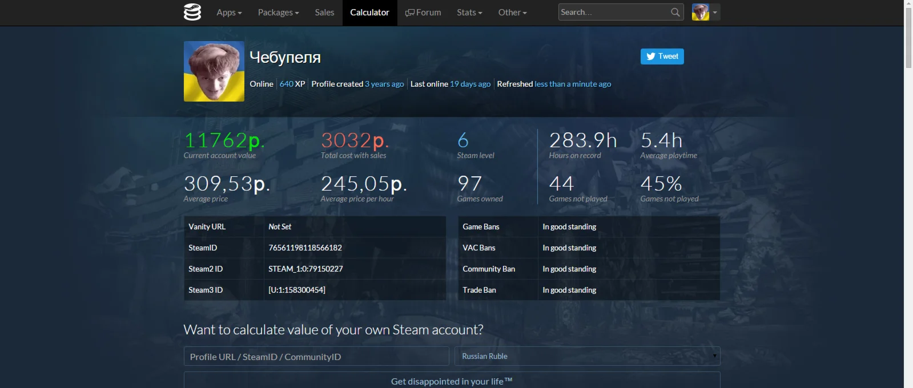Click the Vanity URL 'Not Set' value

tap(280, 227)
